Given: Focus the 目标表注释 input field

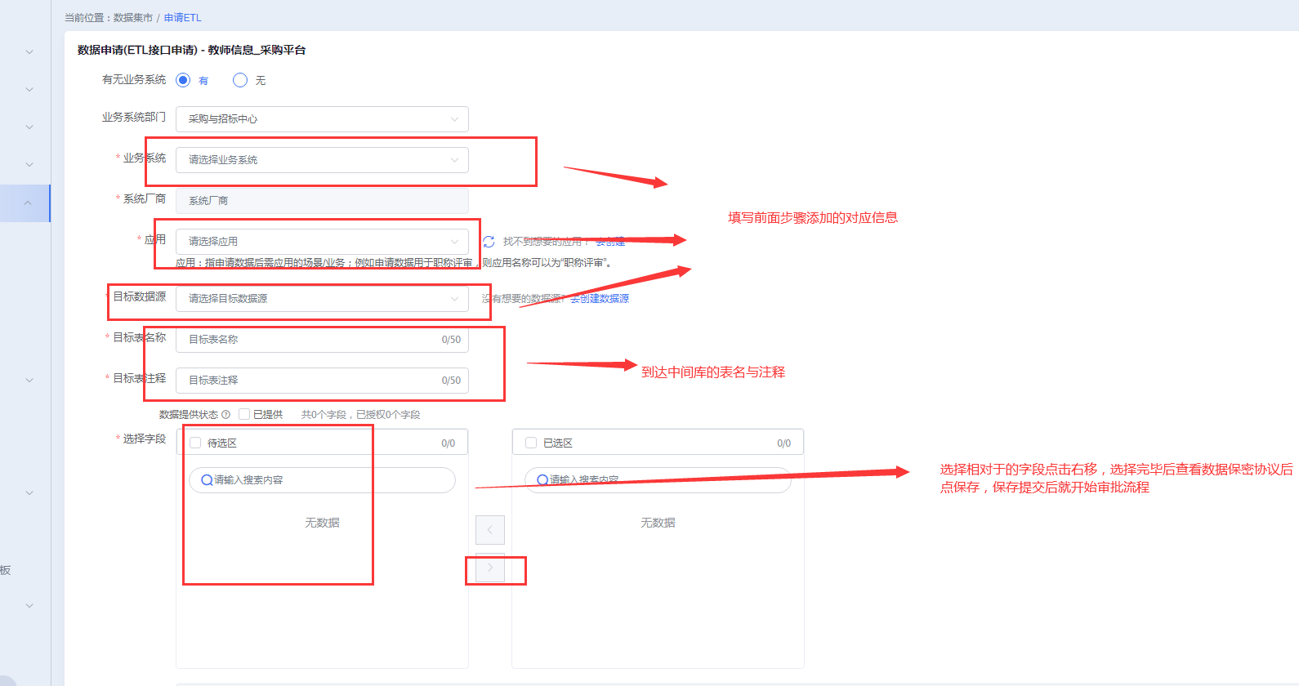Looking at the screenshot, I should [310, 381].
